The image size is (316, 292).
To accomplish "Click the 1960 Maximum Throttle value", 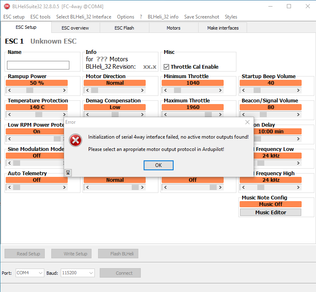I will click(x=192, y=107).
